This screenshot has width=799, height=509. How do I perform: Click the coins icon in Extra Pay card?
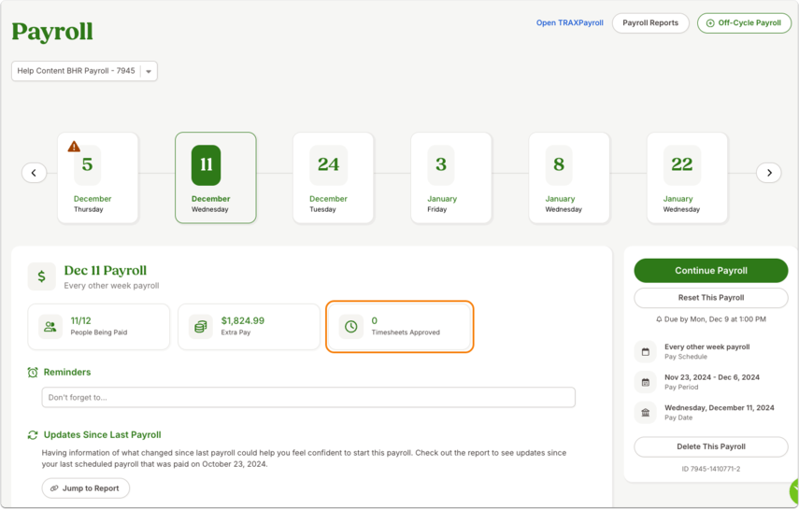click(201, 327)
